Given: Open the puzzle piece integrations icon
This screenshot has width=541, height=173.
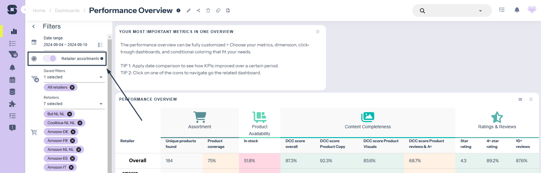Looking at the screenshot, I should (x=12, y=104).
